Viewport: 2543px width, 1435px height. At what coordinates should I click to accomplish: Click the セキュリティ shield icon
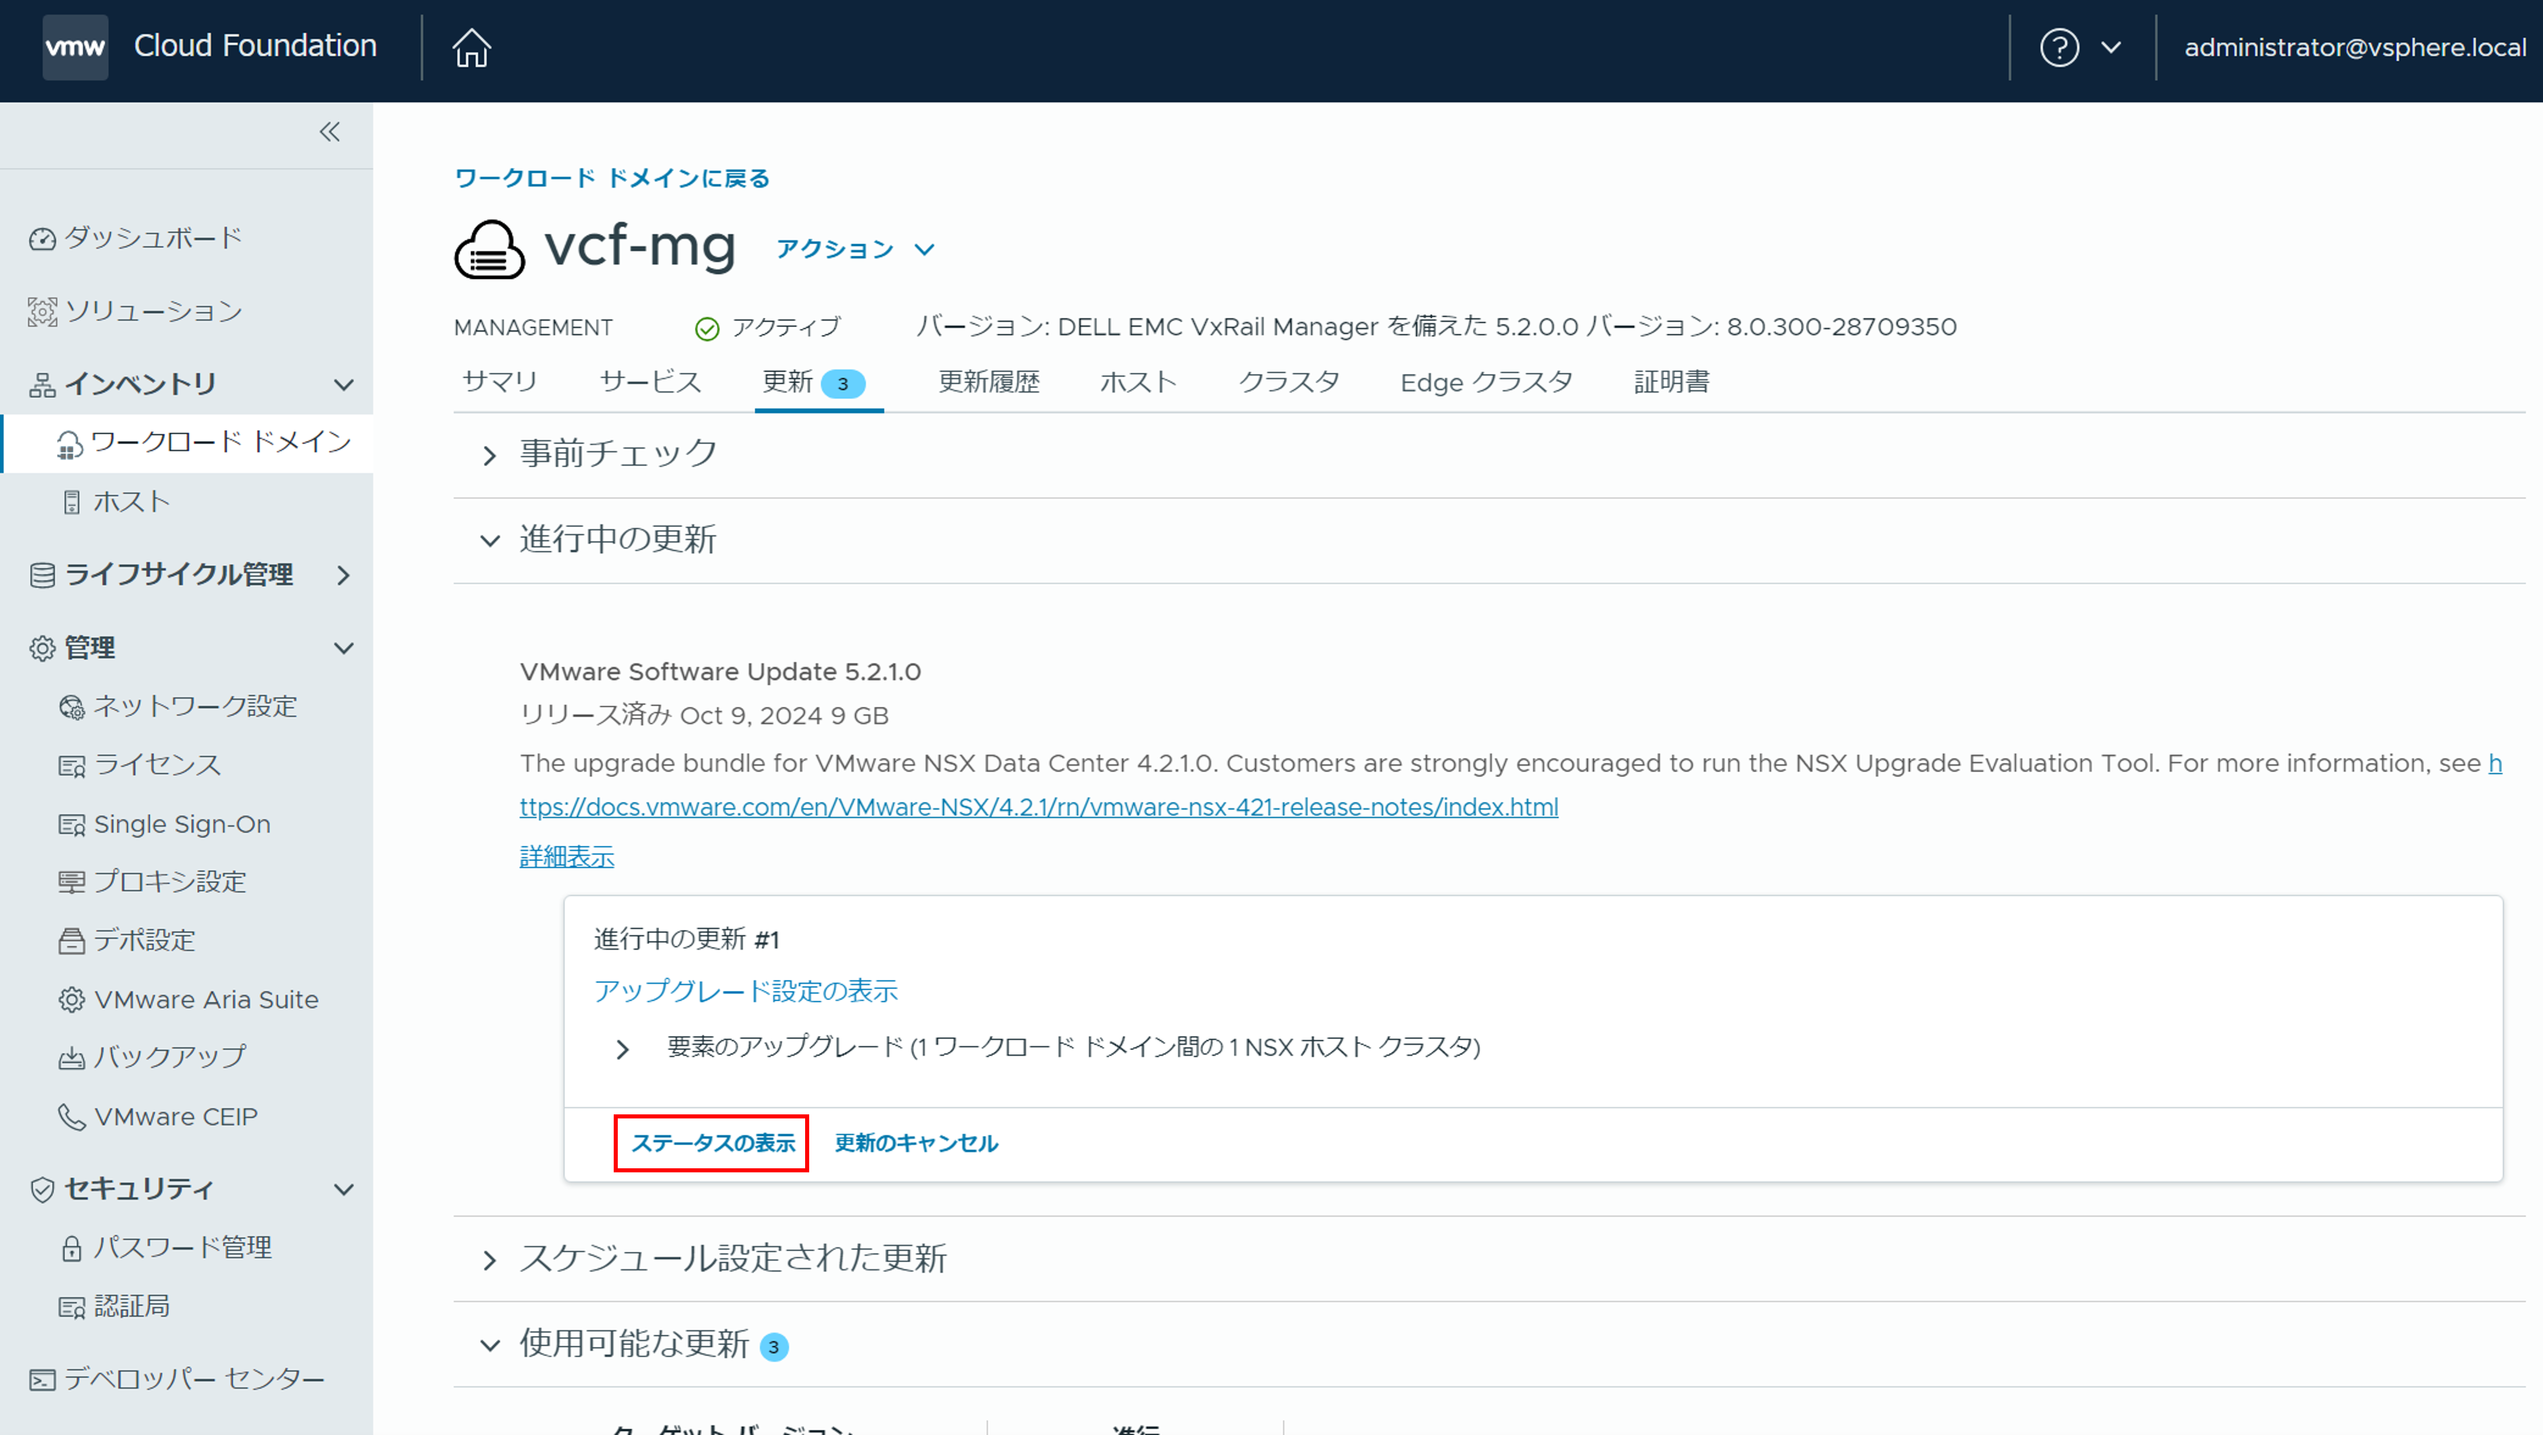tap(41, 1190)
